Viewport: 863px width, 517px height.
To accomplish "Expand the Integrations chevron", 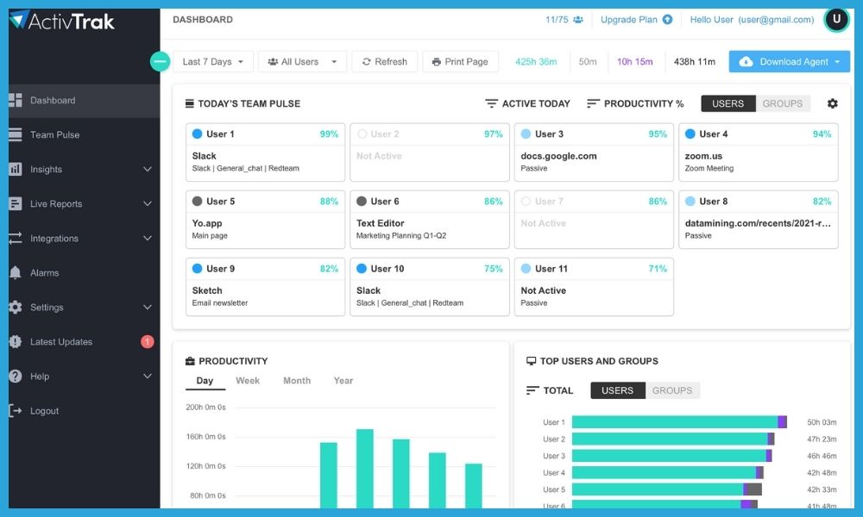I will pos(148,238).
